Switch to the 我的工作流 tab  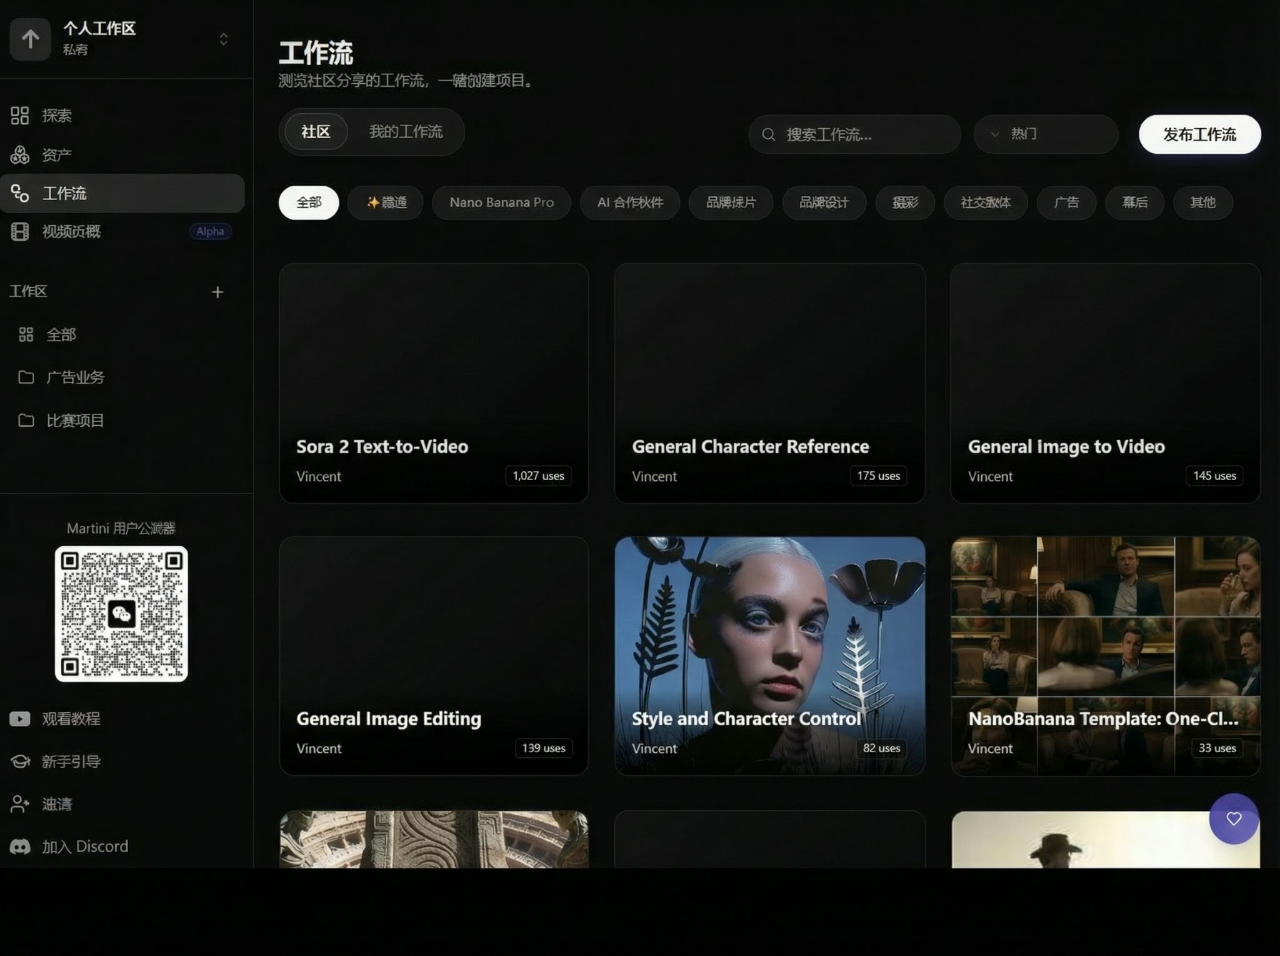(405, 132)
